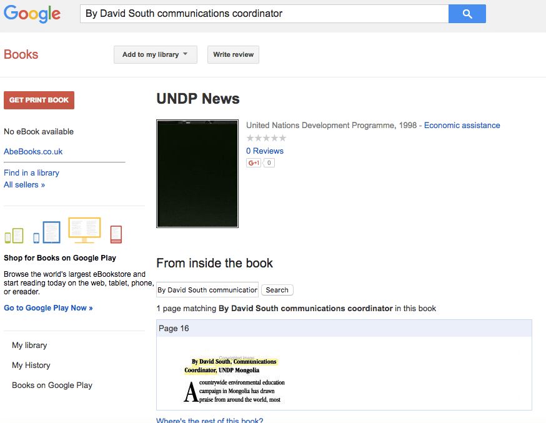Image resolution: width=546 pixels, height=423 pixels.
Task: Select Books on Google Play in sidebar
Action: click(x=52, y=385)
